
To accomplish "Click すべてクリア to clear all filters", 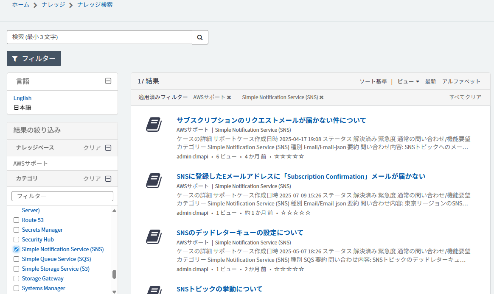I will pyautogui.click(x=466, y=97).
